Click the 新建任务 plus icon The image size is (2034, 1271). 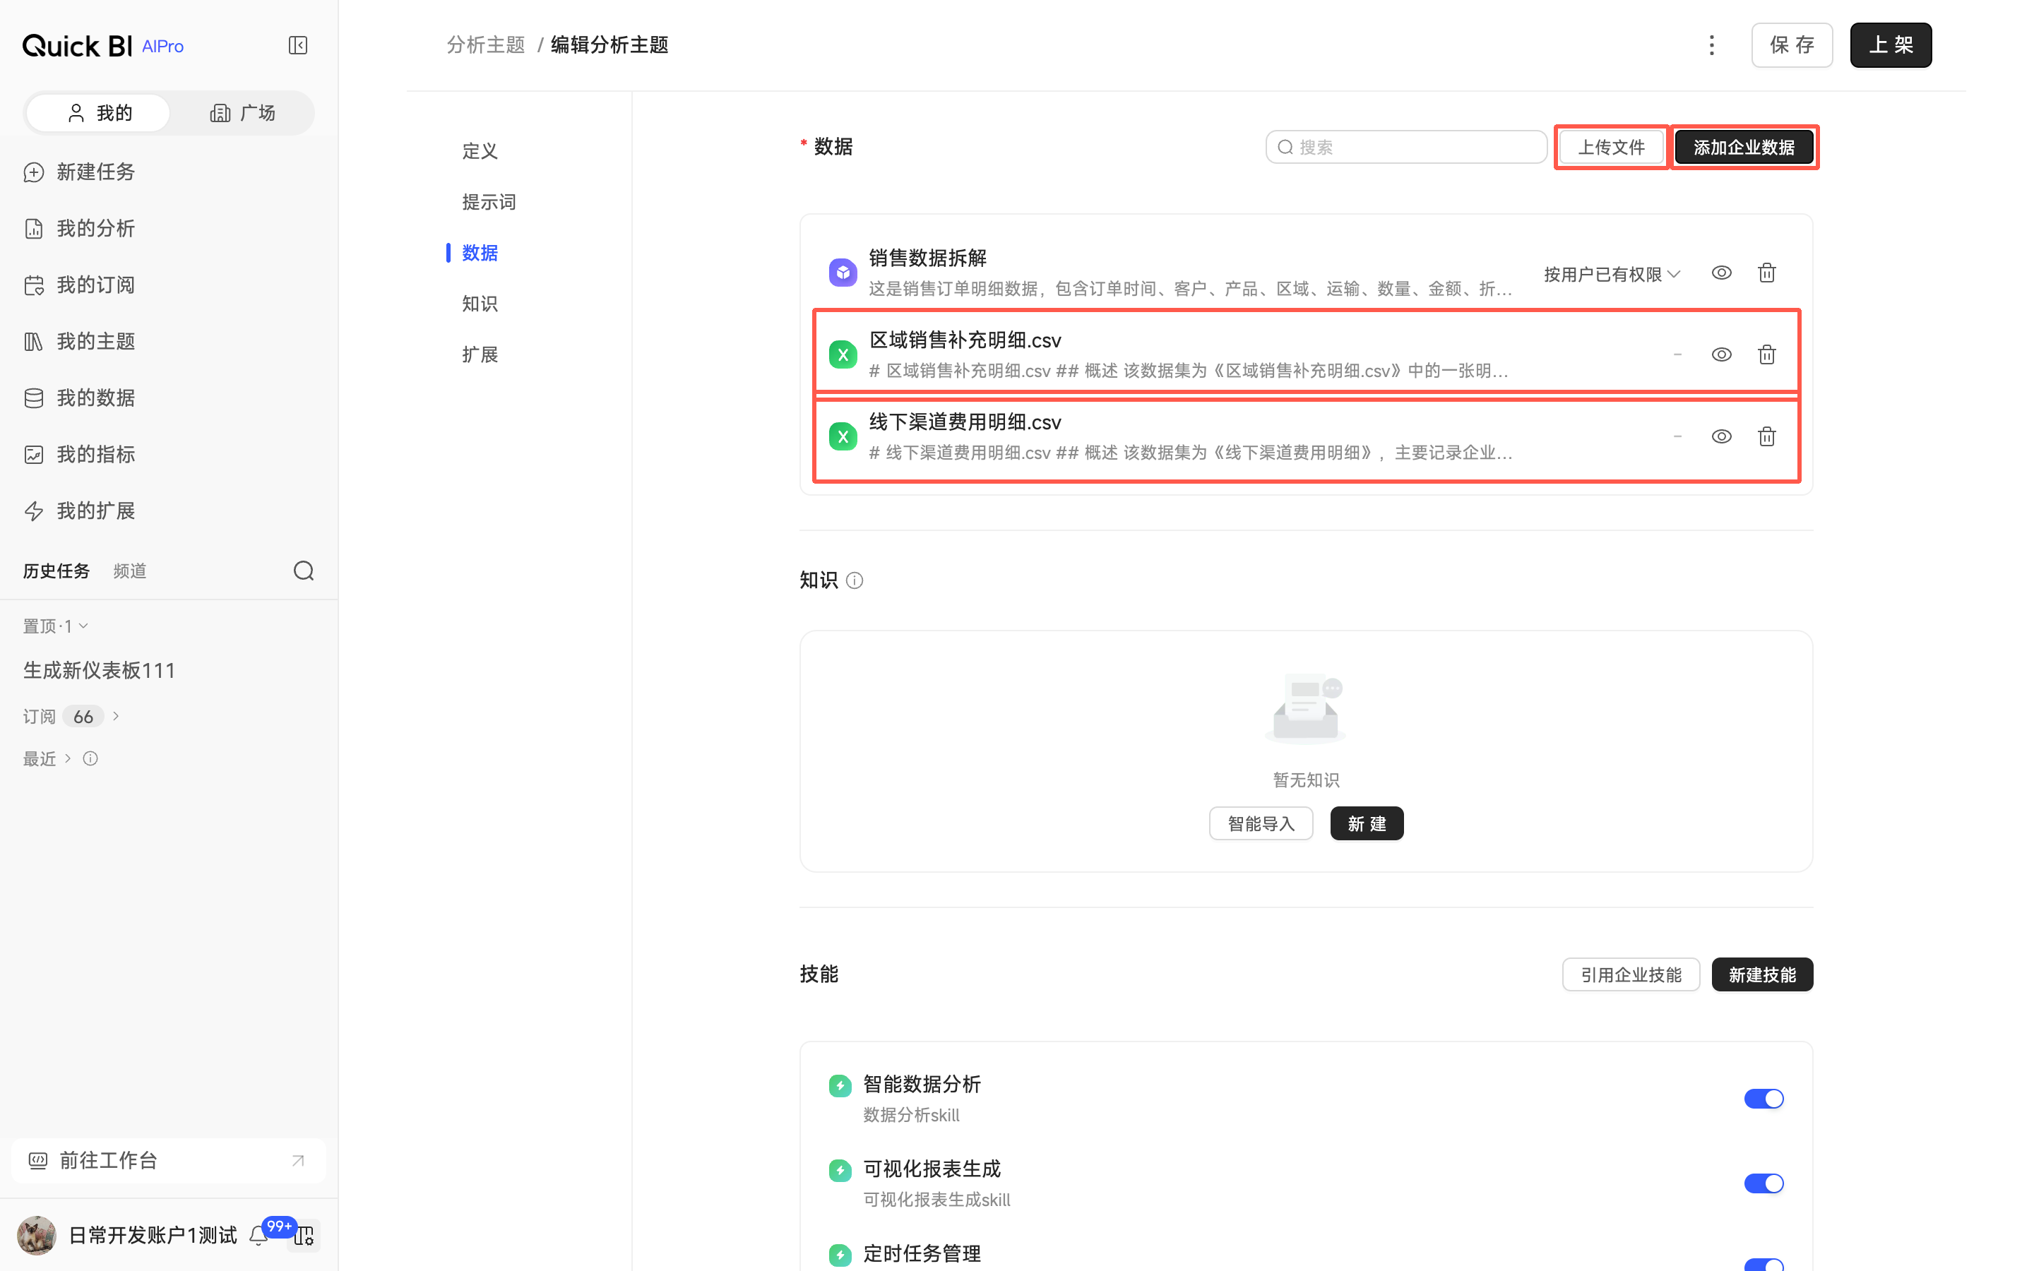coord(34,172)
